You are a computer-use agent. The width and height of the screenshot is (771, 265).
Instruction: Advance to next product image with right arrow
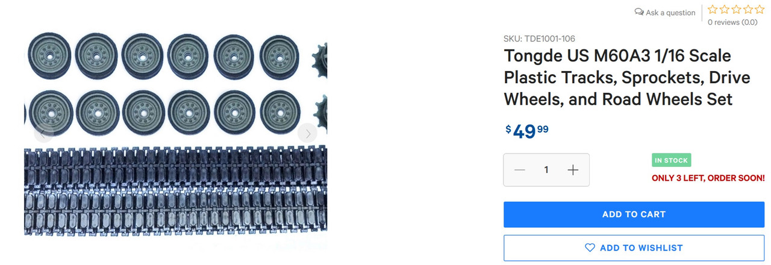(x=307, y=134)
